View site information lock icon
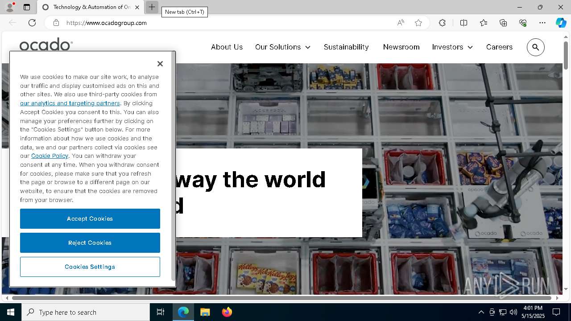Image resolution: width=571 pixels, height=321 pixels. [x=56, y=23]
